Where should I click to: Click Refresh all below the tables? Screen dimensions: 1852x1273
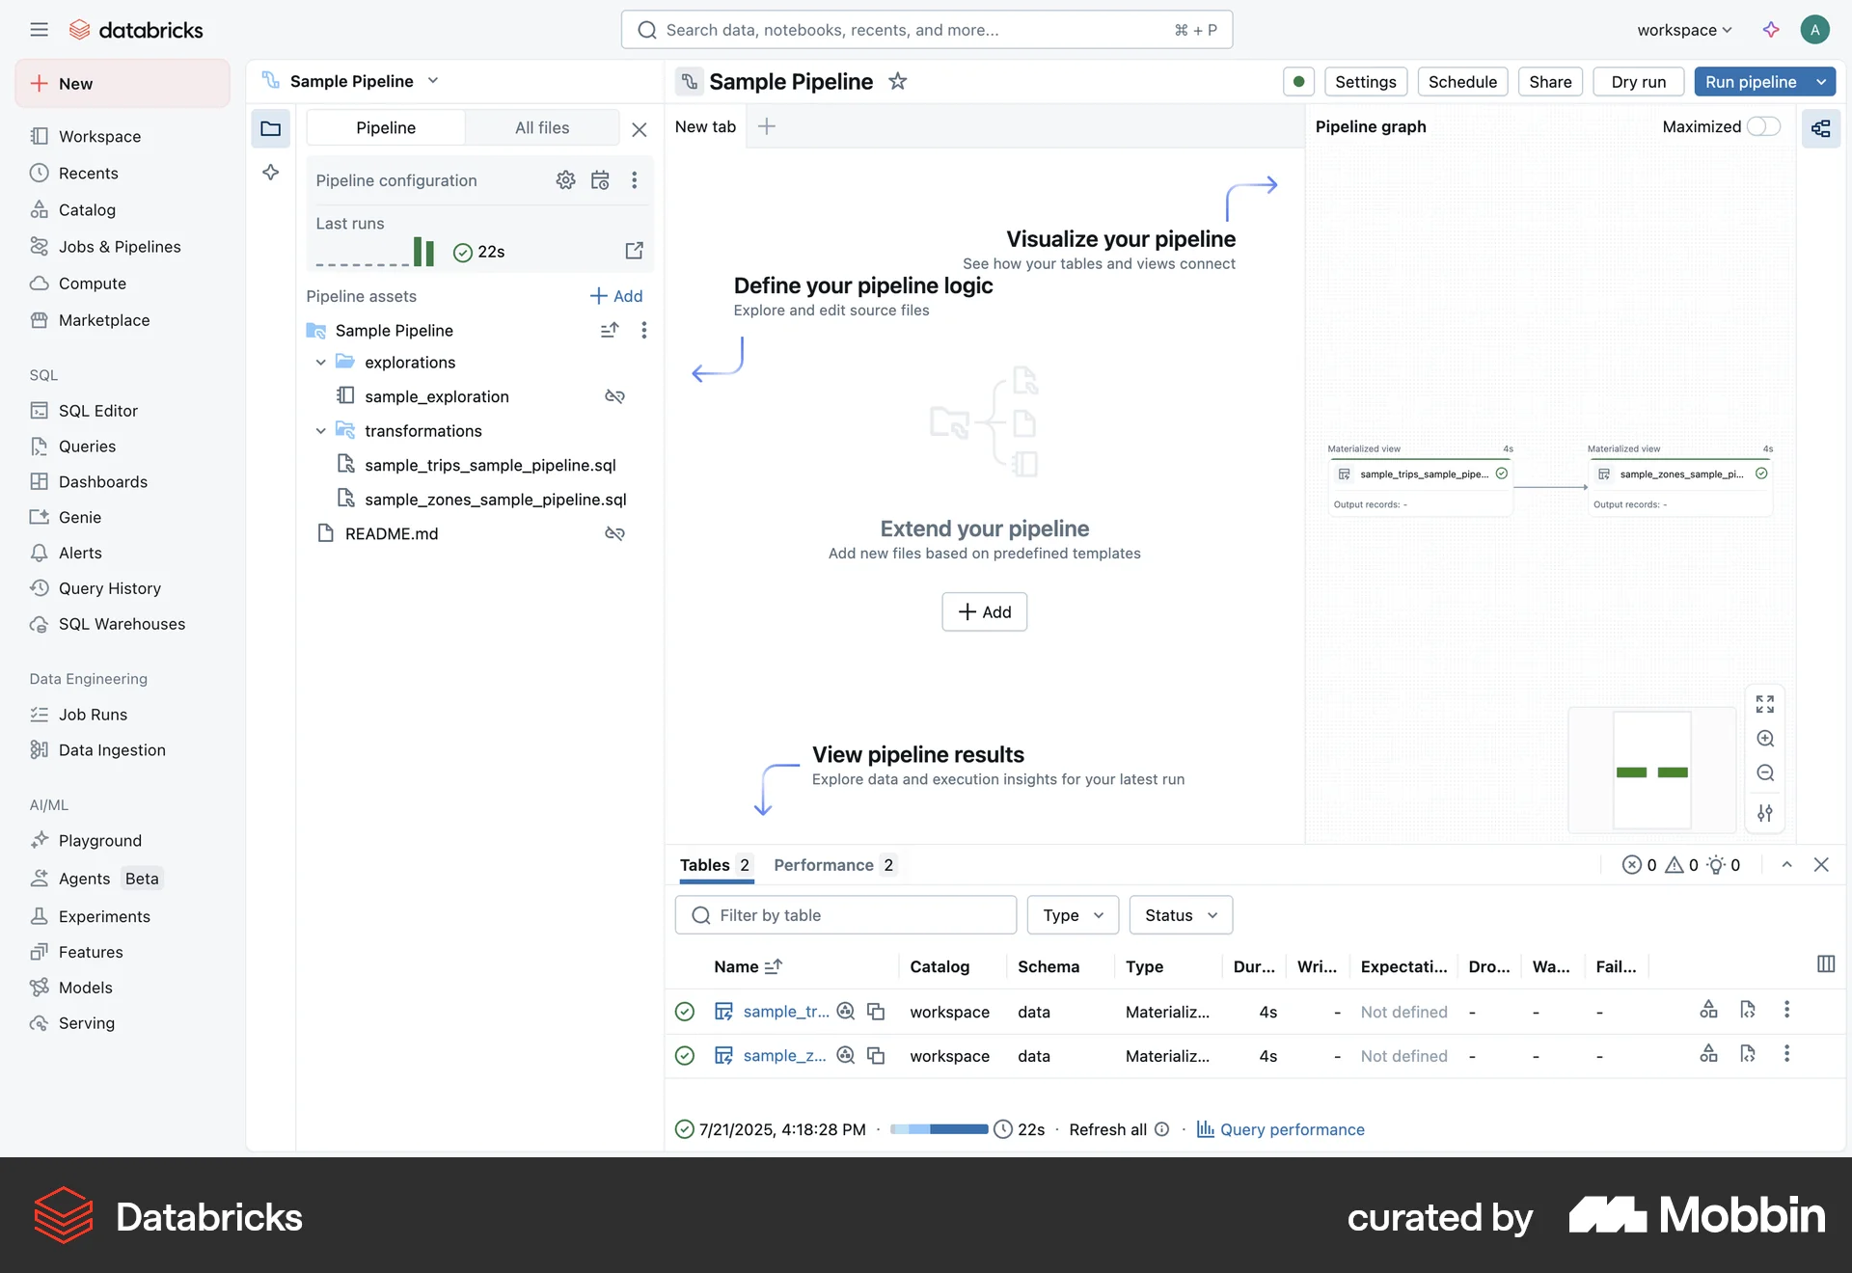[1107, 1129]
